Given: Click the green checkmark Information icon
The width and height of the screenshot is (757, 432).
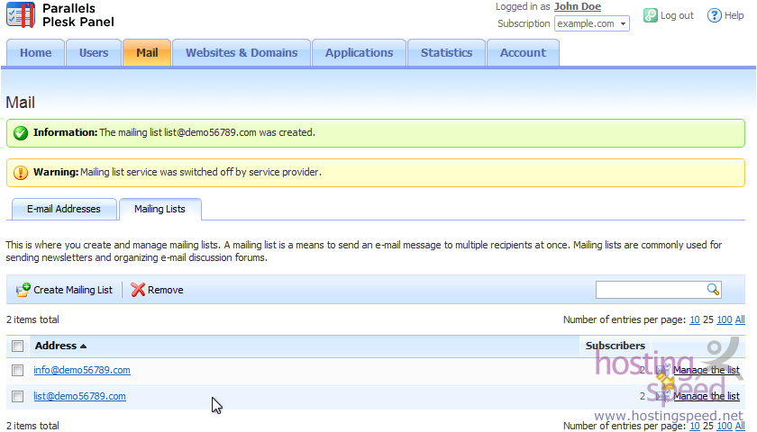Looking at the screenshot, I should [x=20, y=132].
